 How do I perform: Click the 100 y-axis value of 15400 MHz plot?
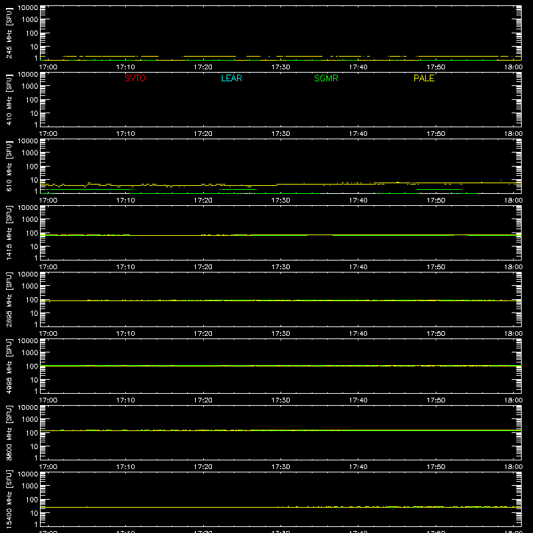click(x=32, y=499)
